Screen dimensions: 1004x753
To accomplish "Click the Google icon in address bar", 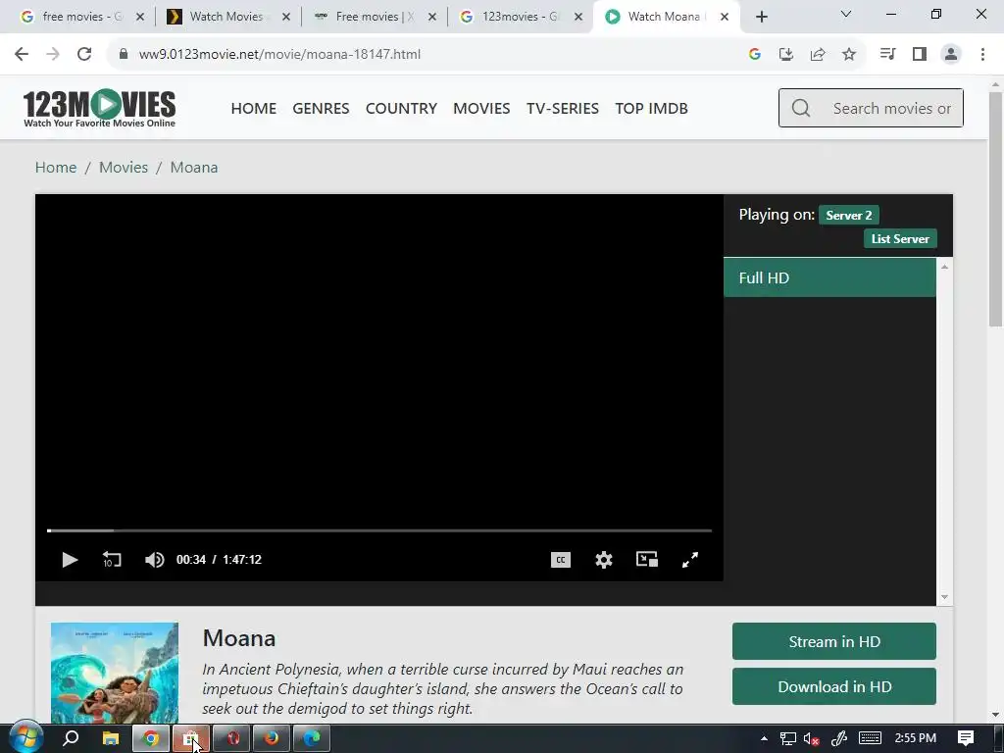I will [x=754, y=55].
